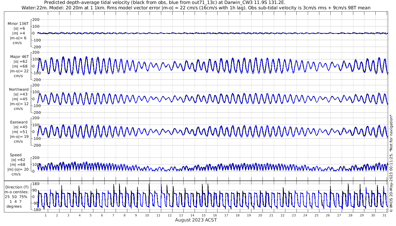
Task: Select day 20 on the date axis
Action: click(x=260, y=215)
